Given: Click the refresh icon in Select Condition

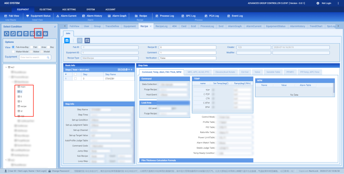Looking at the screenshot, I should [6, 34].
